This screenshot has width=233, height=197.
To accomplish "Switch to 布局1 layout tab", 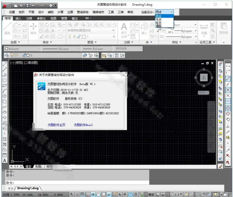I will click(39, 167).
